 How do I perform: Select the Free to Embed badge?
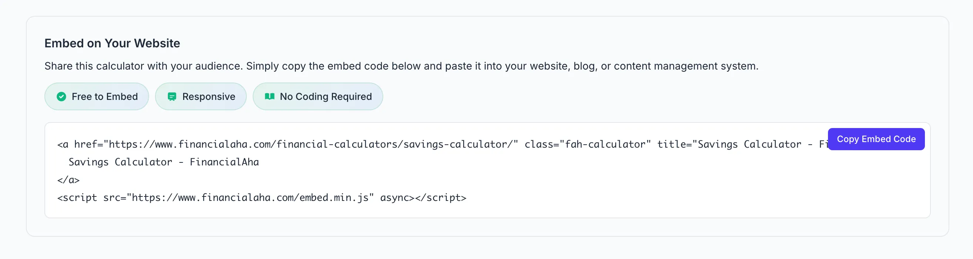97,96
